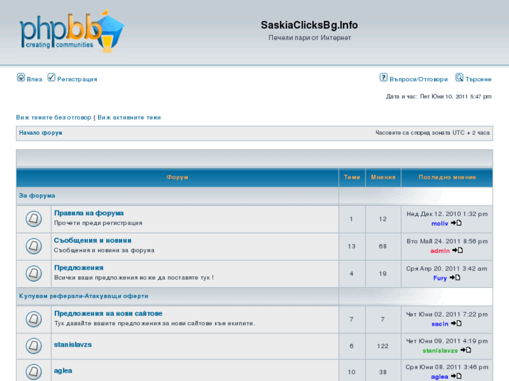View green stanislavzs poster name

[x=440, y=350]
